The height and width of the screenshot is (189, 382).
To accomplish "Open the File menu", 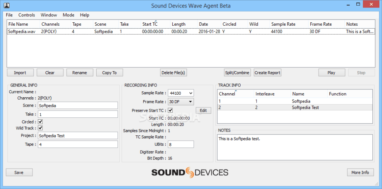I will pyautogui.click(x=9, y=15).
